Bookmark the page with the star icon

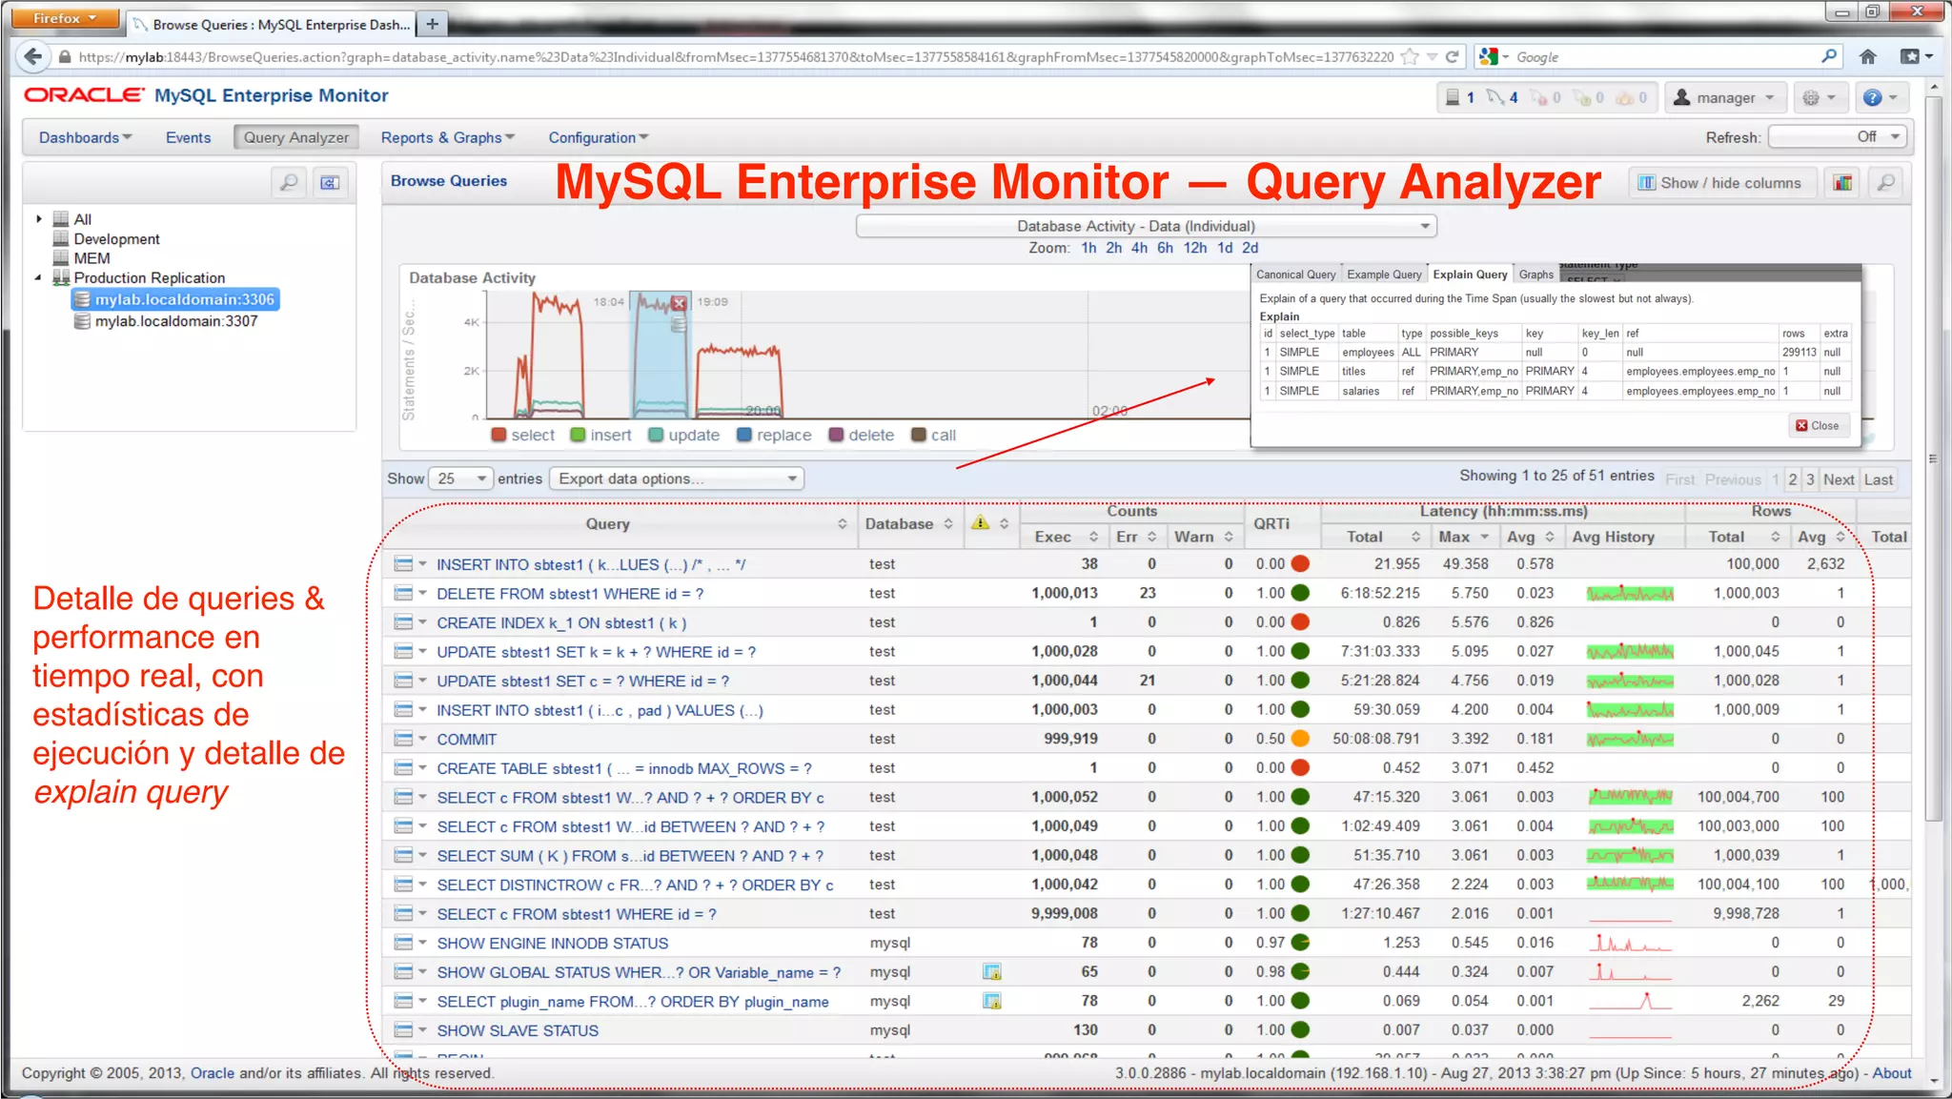pyautogui.click(x=1410, y=56)
